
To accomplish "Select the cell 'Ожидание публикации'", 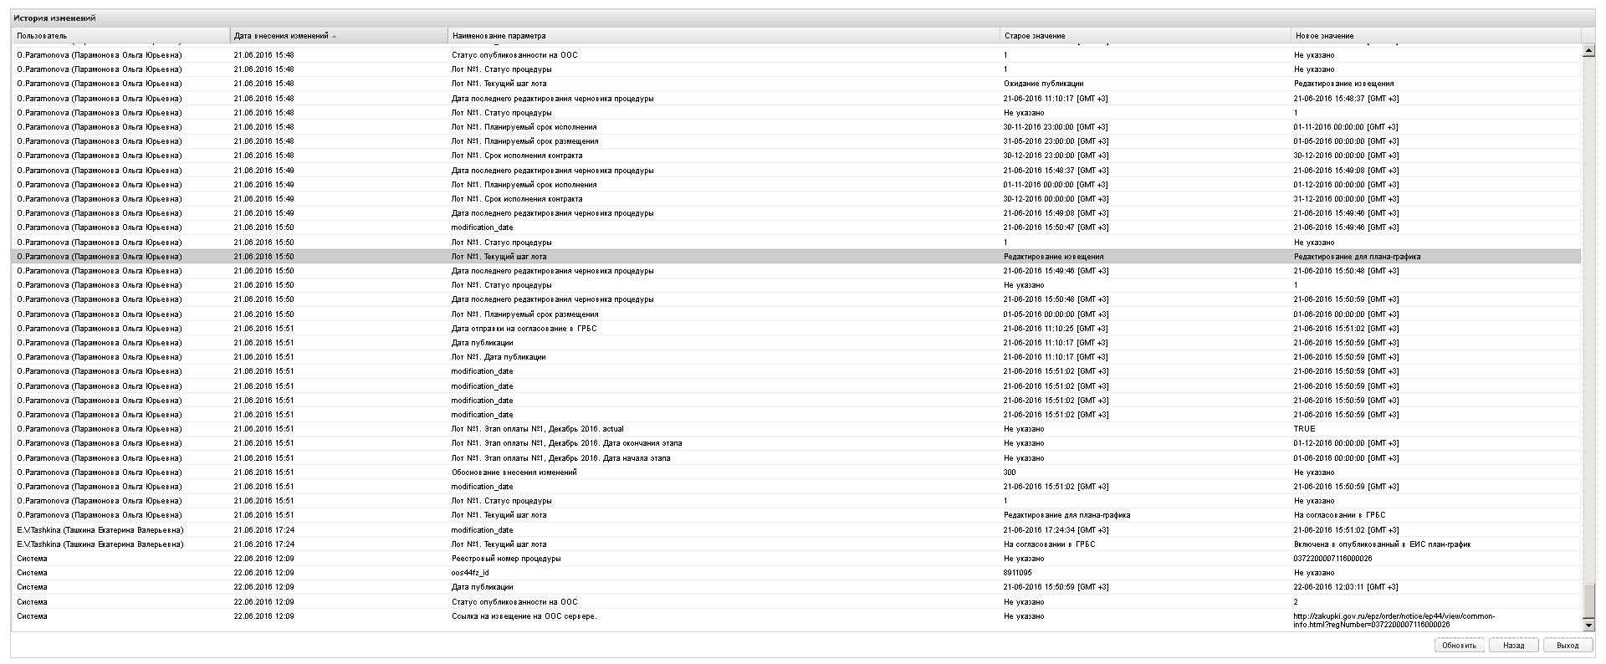I will pyautogui.click(x=1043, y=84).
